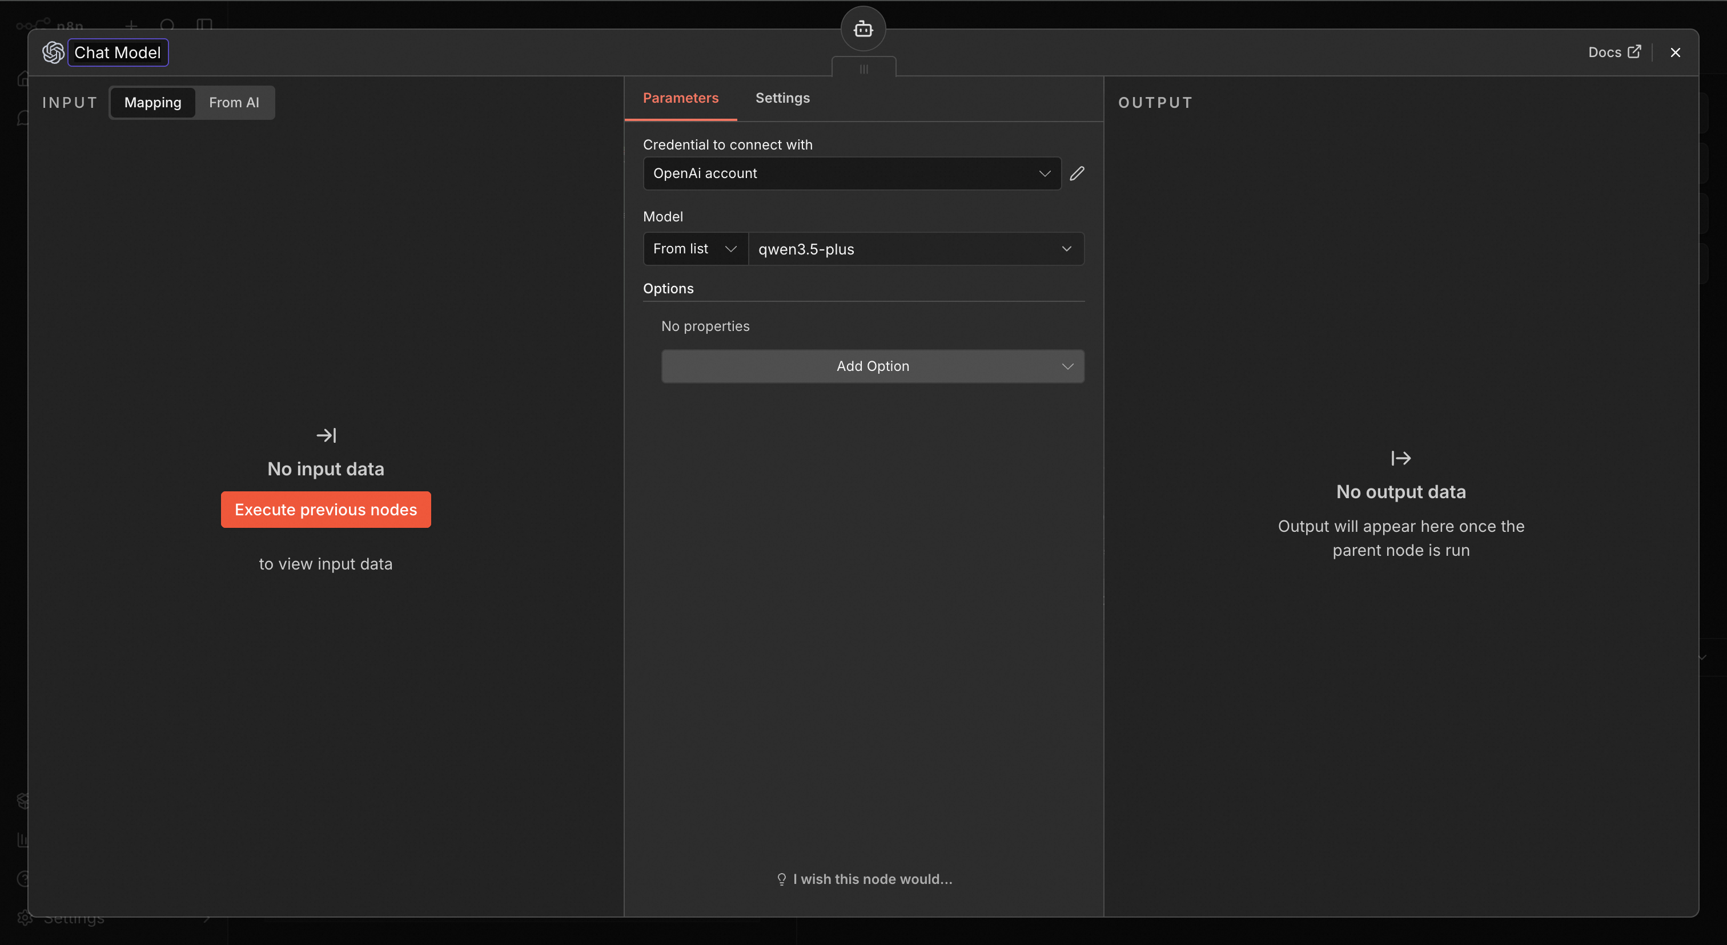Screen dimensions: 1727x945
Task: Click the panel drag handle
Action: (x=863, y=69)
